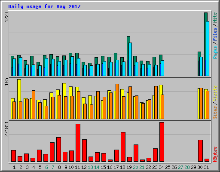Viewport: 220px width, 172px height.
Task: Select day 23 label on the x-axis
Action: click(x=155, y=167)
